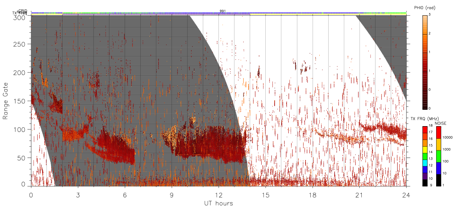Screen dimensions: 457x211
Task: Select the black swatch in TX FRQ legend
Action: pyautogui.click(x=425, y=183)
